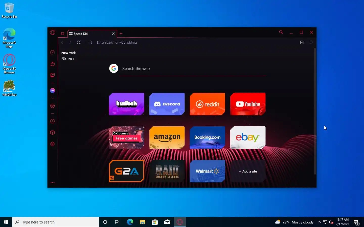364x227 pixels.
Task: Click the Reload page icon
Action: coord(79,42)
